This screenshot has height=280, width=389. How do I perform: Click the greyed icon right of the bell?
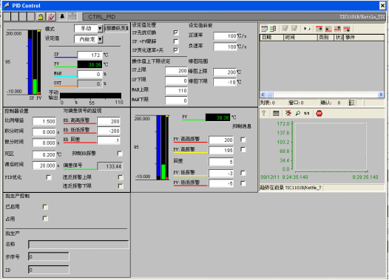click(x=72, y=16)
